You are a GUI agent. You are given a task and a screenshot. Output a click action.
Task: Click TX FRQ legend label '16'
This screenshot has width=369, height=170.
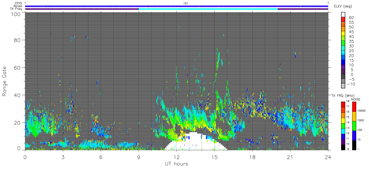[347, 112]
